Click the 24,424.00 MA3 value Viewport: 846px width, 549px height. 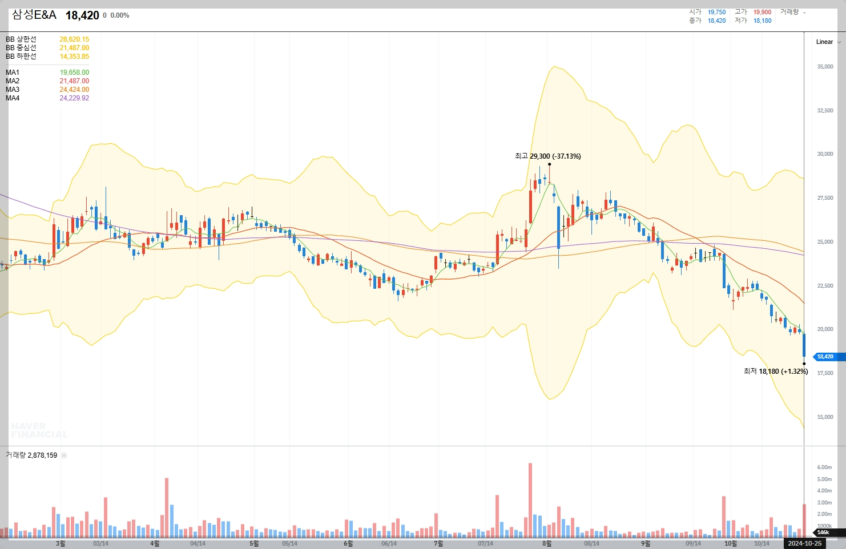pos(74,90)
